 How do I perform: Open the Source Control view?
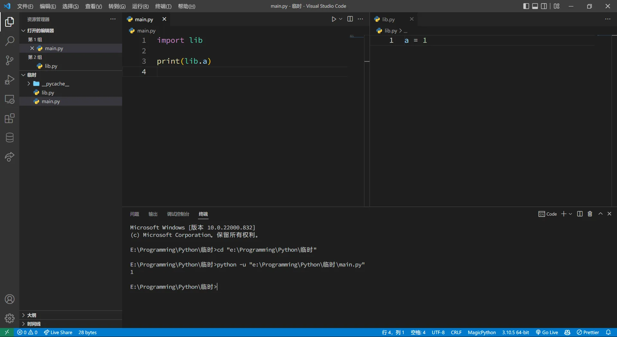pyautogui.click(x=10, y=60)
